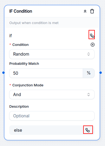Click the Optional description field
This screenshot has width=105, height=146.
click(x=52, y=116)
